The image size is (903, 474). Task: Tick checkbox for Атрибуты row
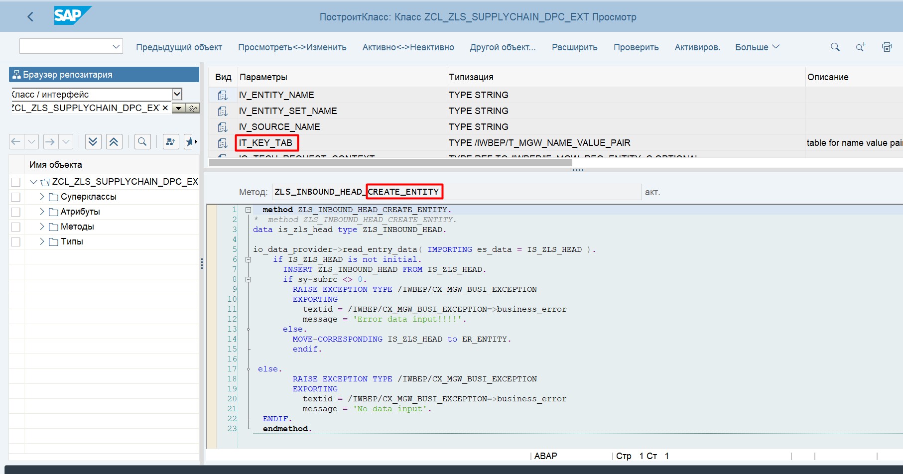click(16, 212)
